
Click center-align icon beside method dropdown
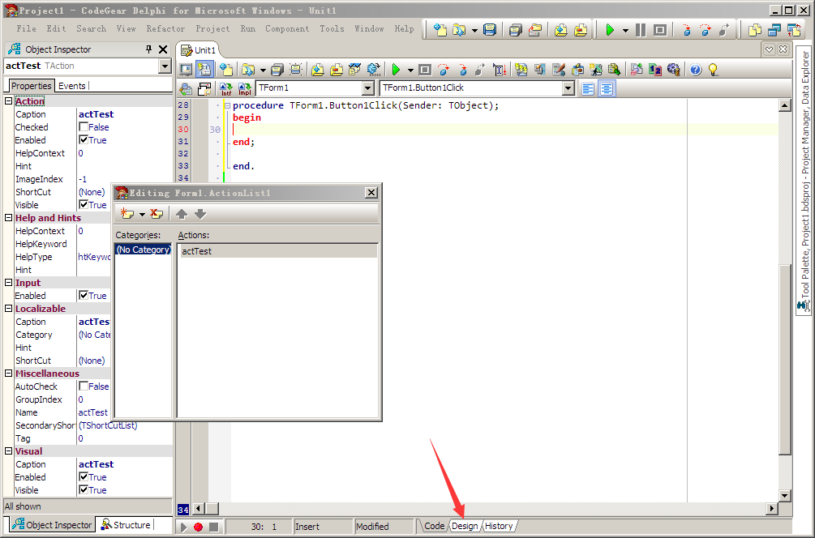[607, 88]
